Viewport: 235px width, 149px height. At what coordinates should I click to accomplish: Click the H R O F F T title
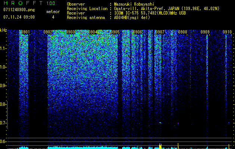pos(23,3)
